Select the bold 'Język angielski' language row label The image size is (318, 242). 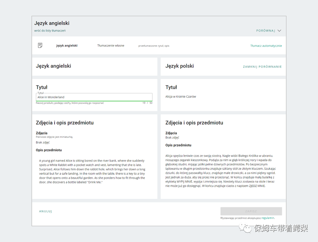(x=67, y=46)
